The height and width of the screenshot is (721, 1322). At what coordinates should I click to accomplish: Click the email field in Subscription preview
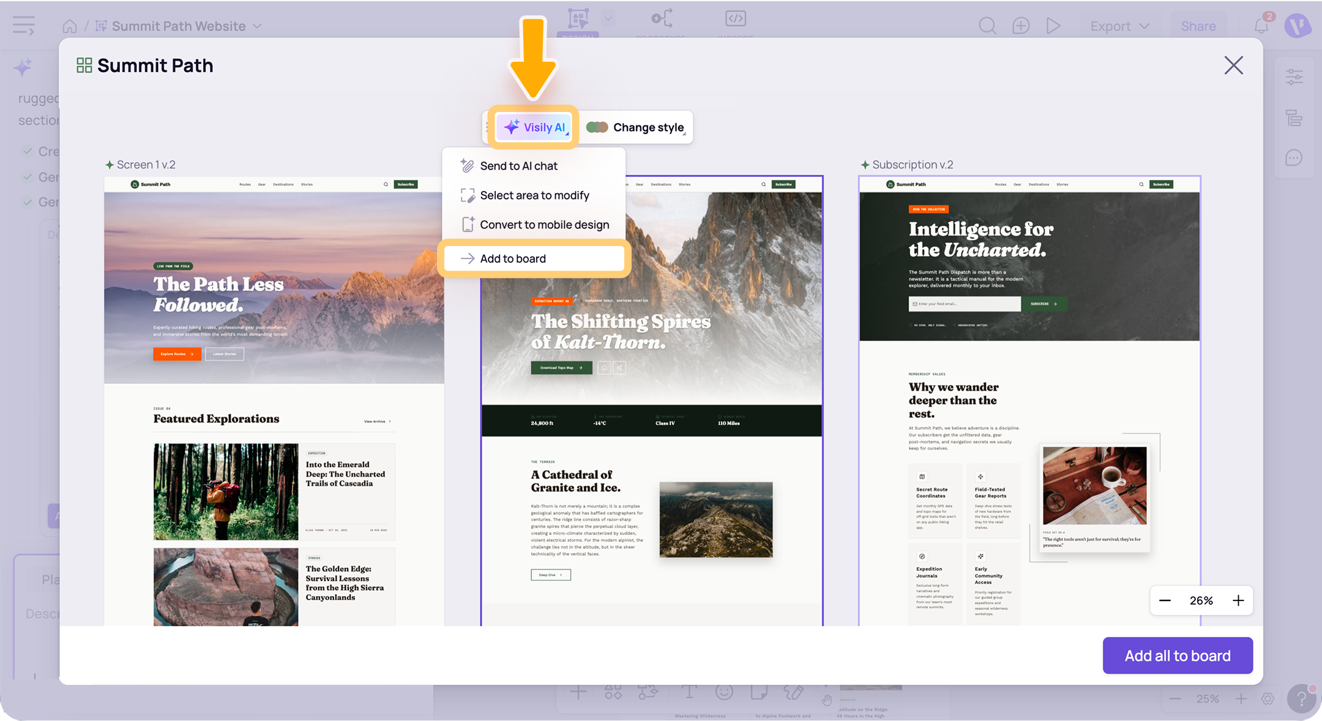pos(965,304)
